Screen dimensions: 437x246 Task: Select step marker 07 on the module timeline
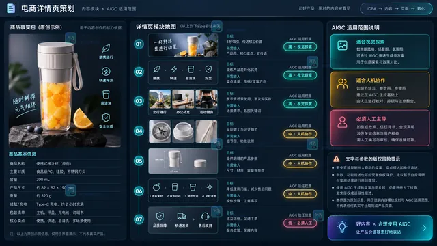139,219
